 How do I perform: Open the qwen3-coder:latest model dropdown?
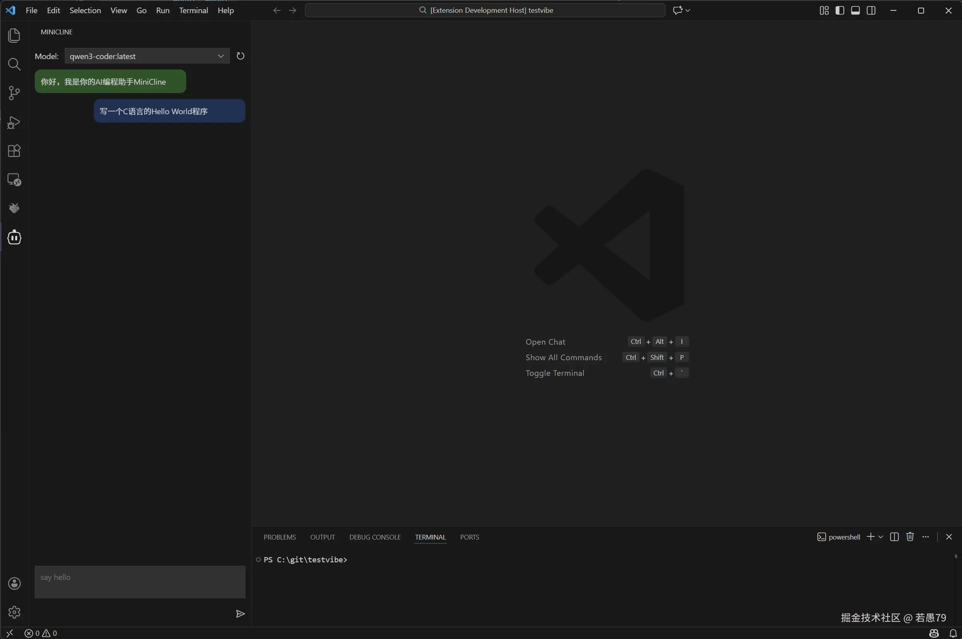pos(147,56)
